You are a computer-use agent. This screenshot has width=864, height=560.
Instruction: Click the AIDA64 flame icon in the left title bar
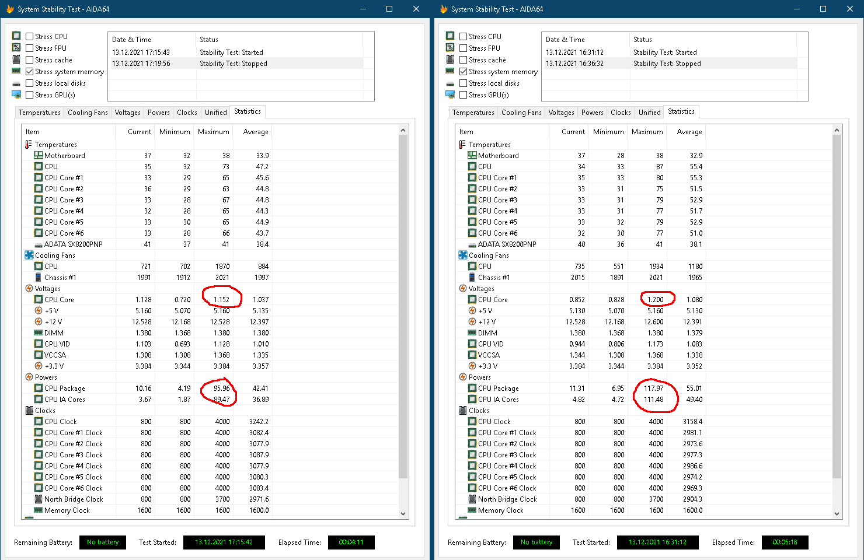tap(9, 9)
